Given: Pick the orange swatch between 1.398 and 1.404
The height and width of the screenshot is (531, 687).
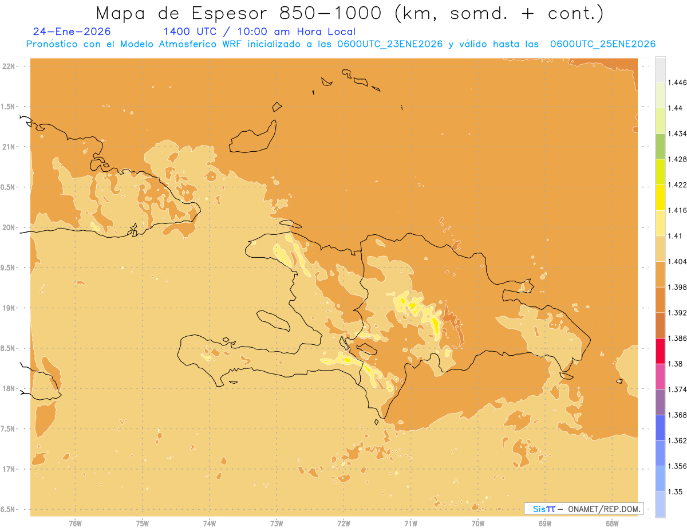Looking at the screenshot, I should [660, 274].
